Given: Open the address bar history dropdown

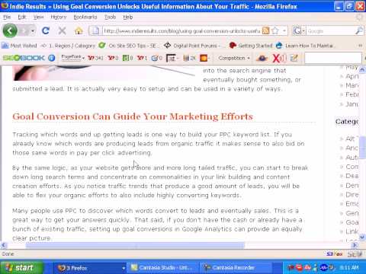Looking at the screenshot, I should (284, 31).
